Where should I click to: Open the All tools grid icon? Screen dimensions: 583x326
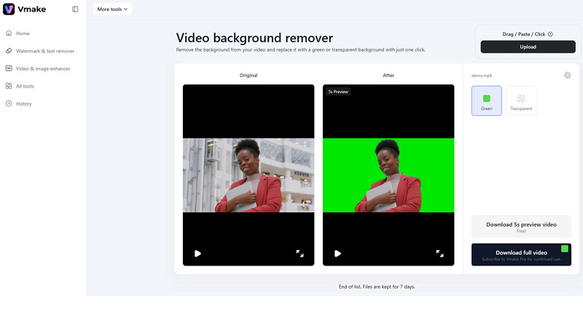[9, 86]
